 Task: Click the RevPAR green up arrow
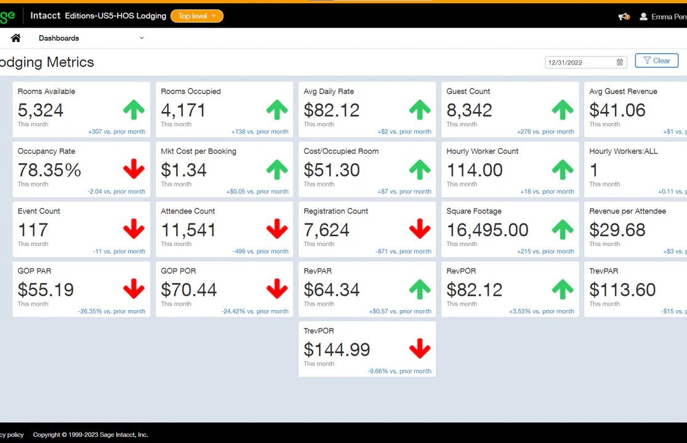point(420,289)
